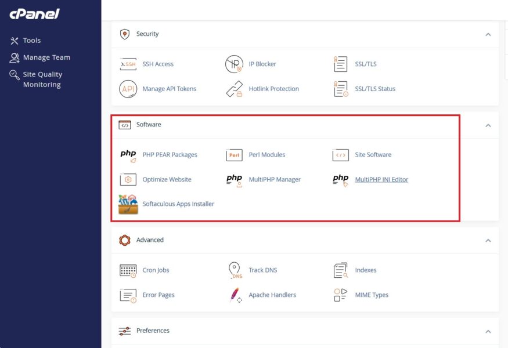Expand the Preferences section
The image size is (508, 348).
(488, 330)
